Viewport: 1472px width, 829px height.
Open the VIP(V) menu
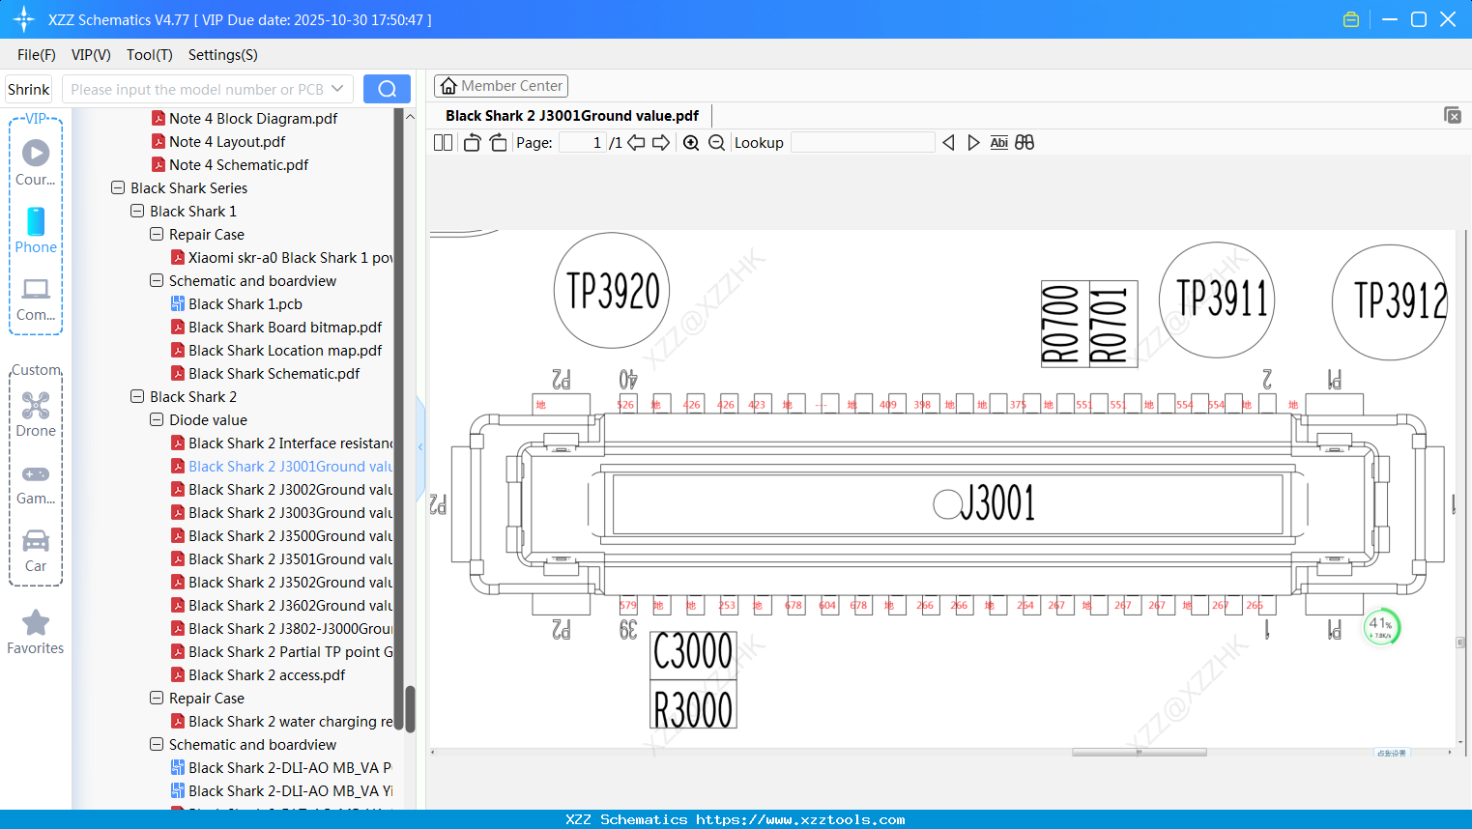pyautogui.click(x=91, y=55)
